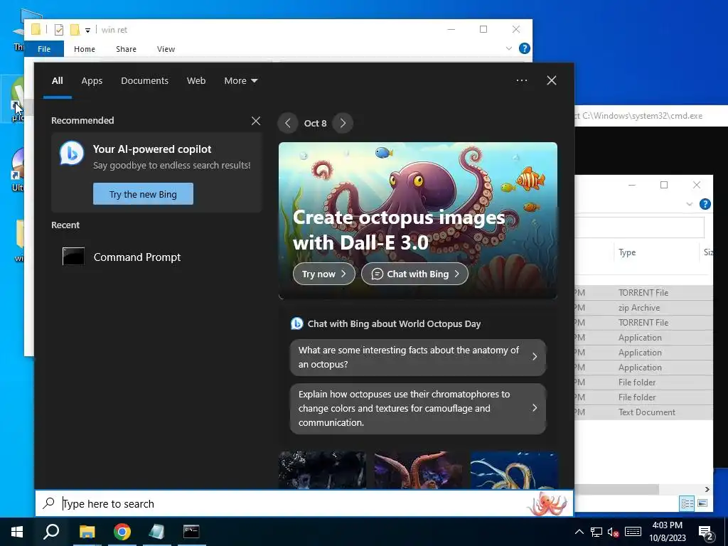Open the View ribbon tab in win ret window
728x546 pixels.
(x=166, y=49)
